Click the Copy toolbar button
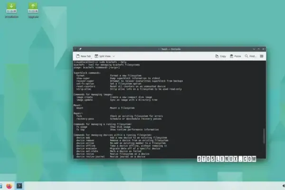The width and height of the screenshot is (285, 190). 220,56
